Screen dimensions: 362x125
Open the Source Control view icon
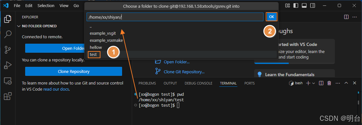(x=8, y=49)
